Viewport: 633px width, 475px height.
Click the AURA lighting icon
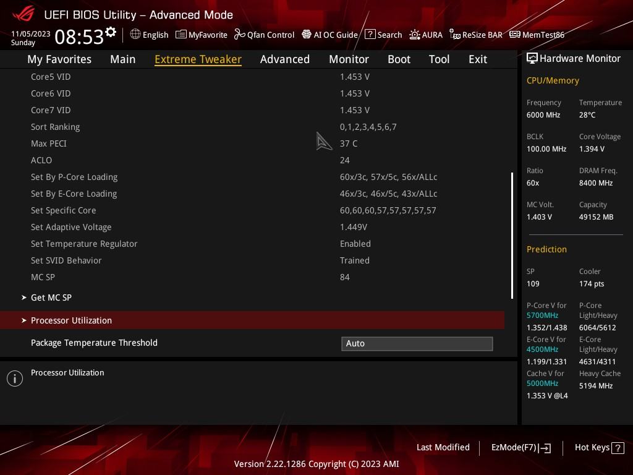[415, 35]
